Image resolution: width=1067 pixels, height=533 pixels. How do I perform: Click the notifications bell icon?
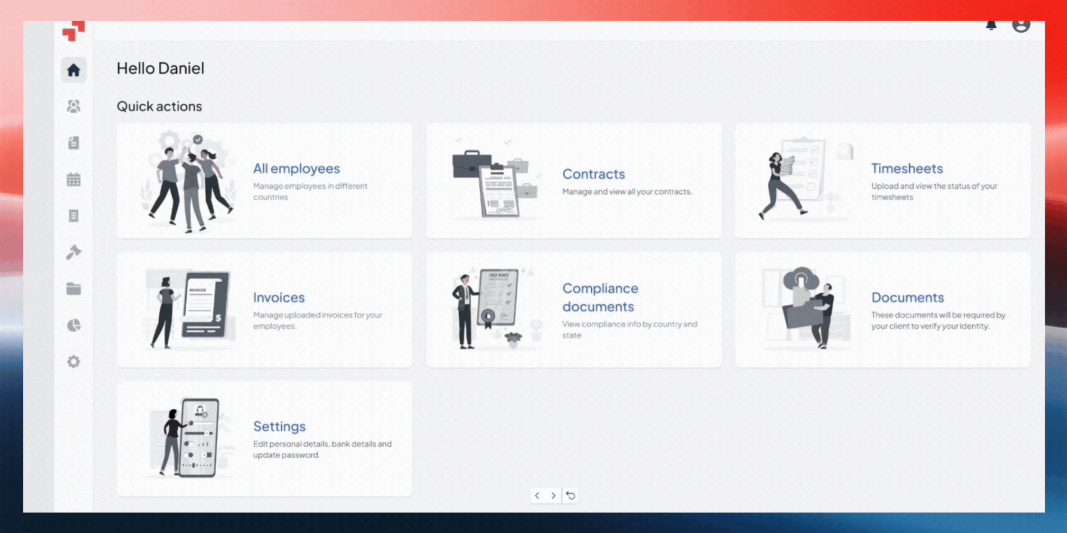click(x=990, y=24)
